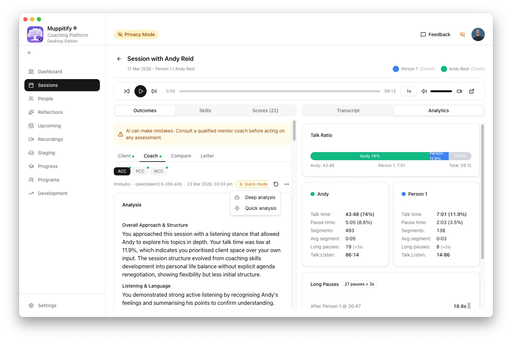
Task: Open the video camera view icon
Action: (x=460, y=91)
